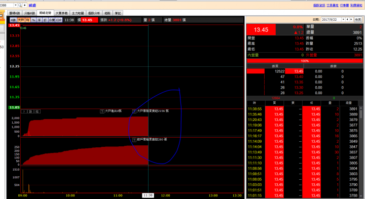This screenshot has height=199, width=365.
Task: Click the tick list vertical scrollbar thumb
Action: pos(361,114)
